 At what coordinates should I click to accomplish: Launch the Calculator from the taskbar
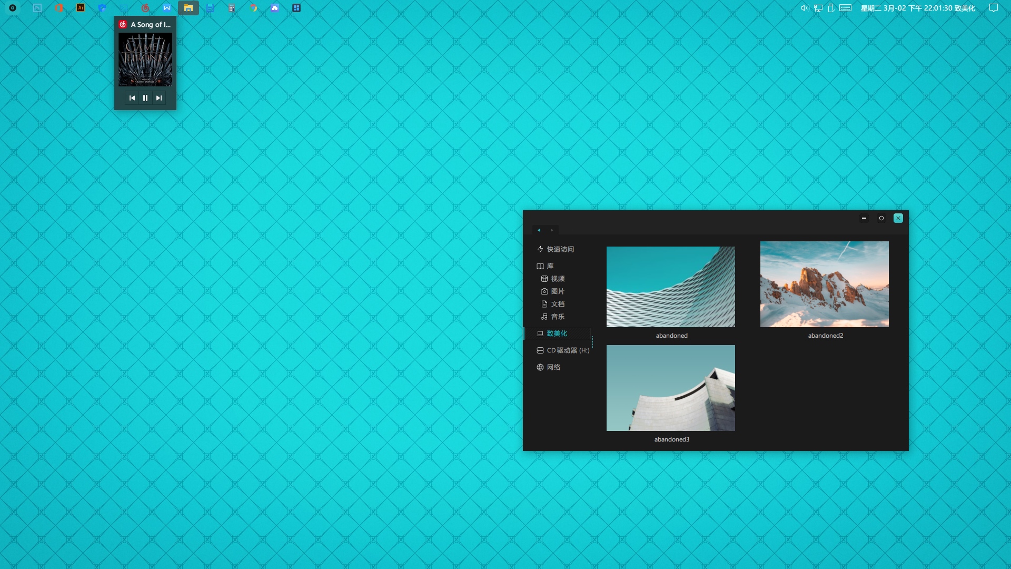(232, 8)
